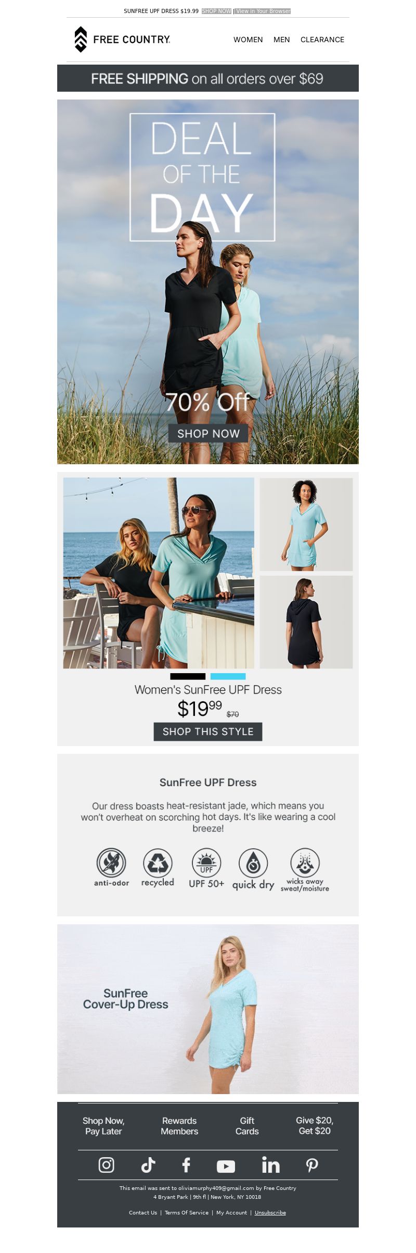The image size is (416, 1253).
Task: Open View in Your Browser link
Action: (263, 11)
